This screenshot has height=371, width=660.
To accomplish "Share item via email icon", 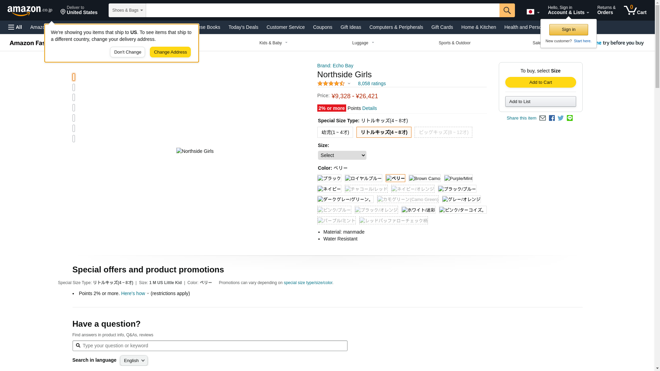I will (x=542, y=118).
